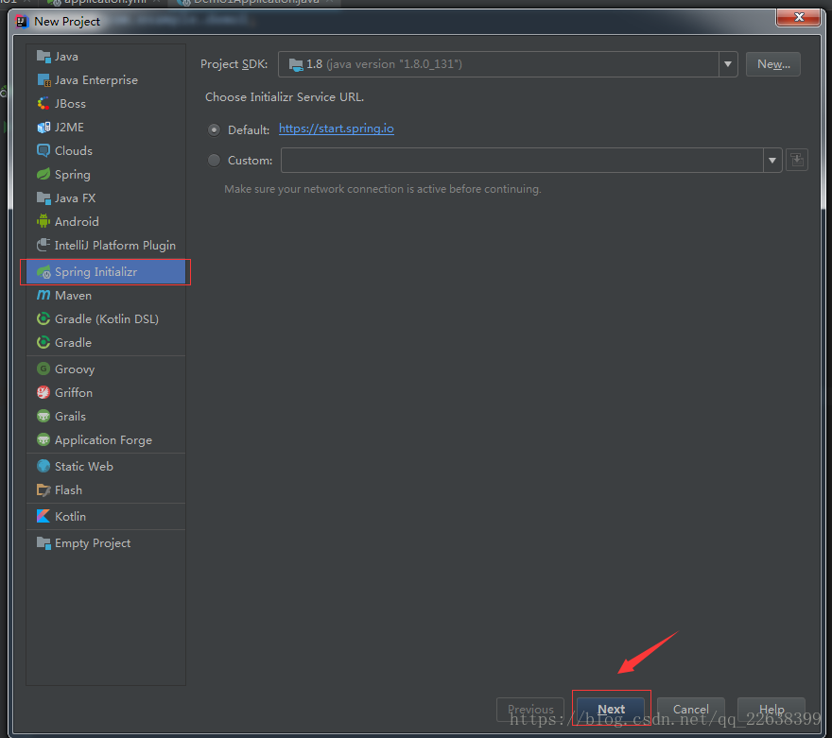The image size is (832, 738).
Task: Pick the JBoss icon in the list
Action: pyautogui.click(x=43, y=103)
